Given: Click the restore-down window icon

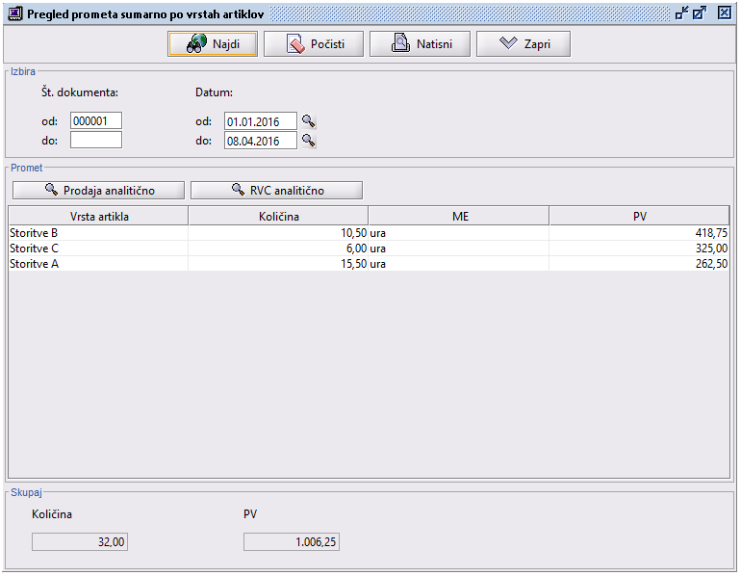Looking at the screenshot, I should coord(681,13).
